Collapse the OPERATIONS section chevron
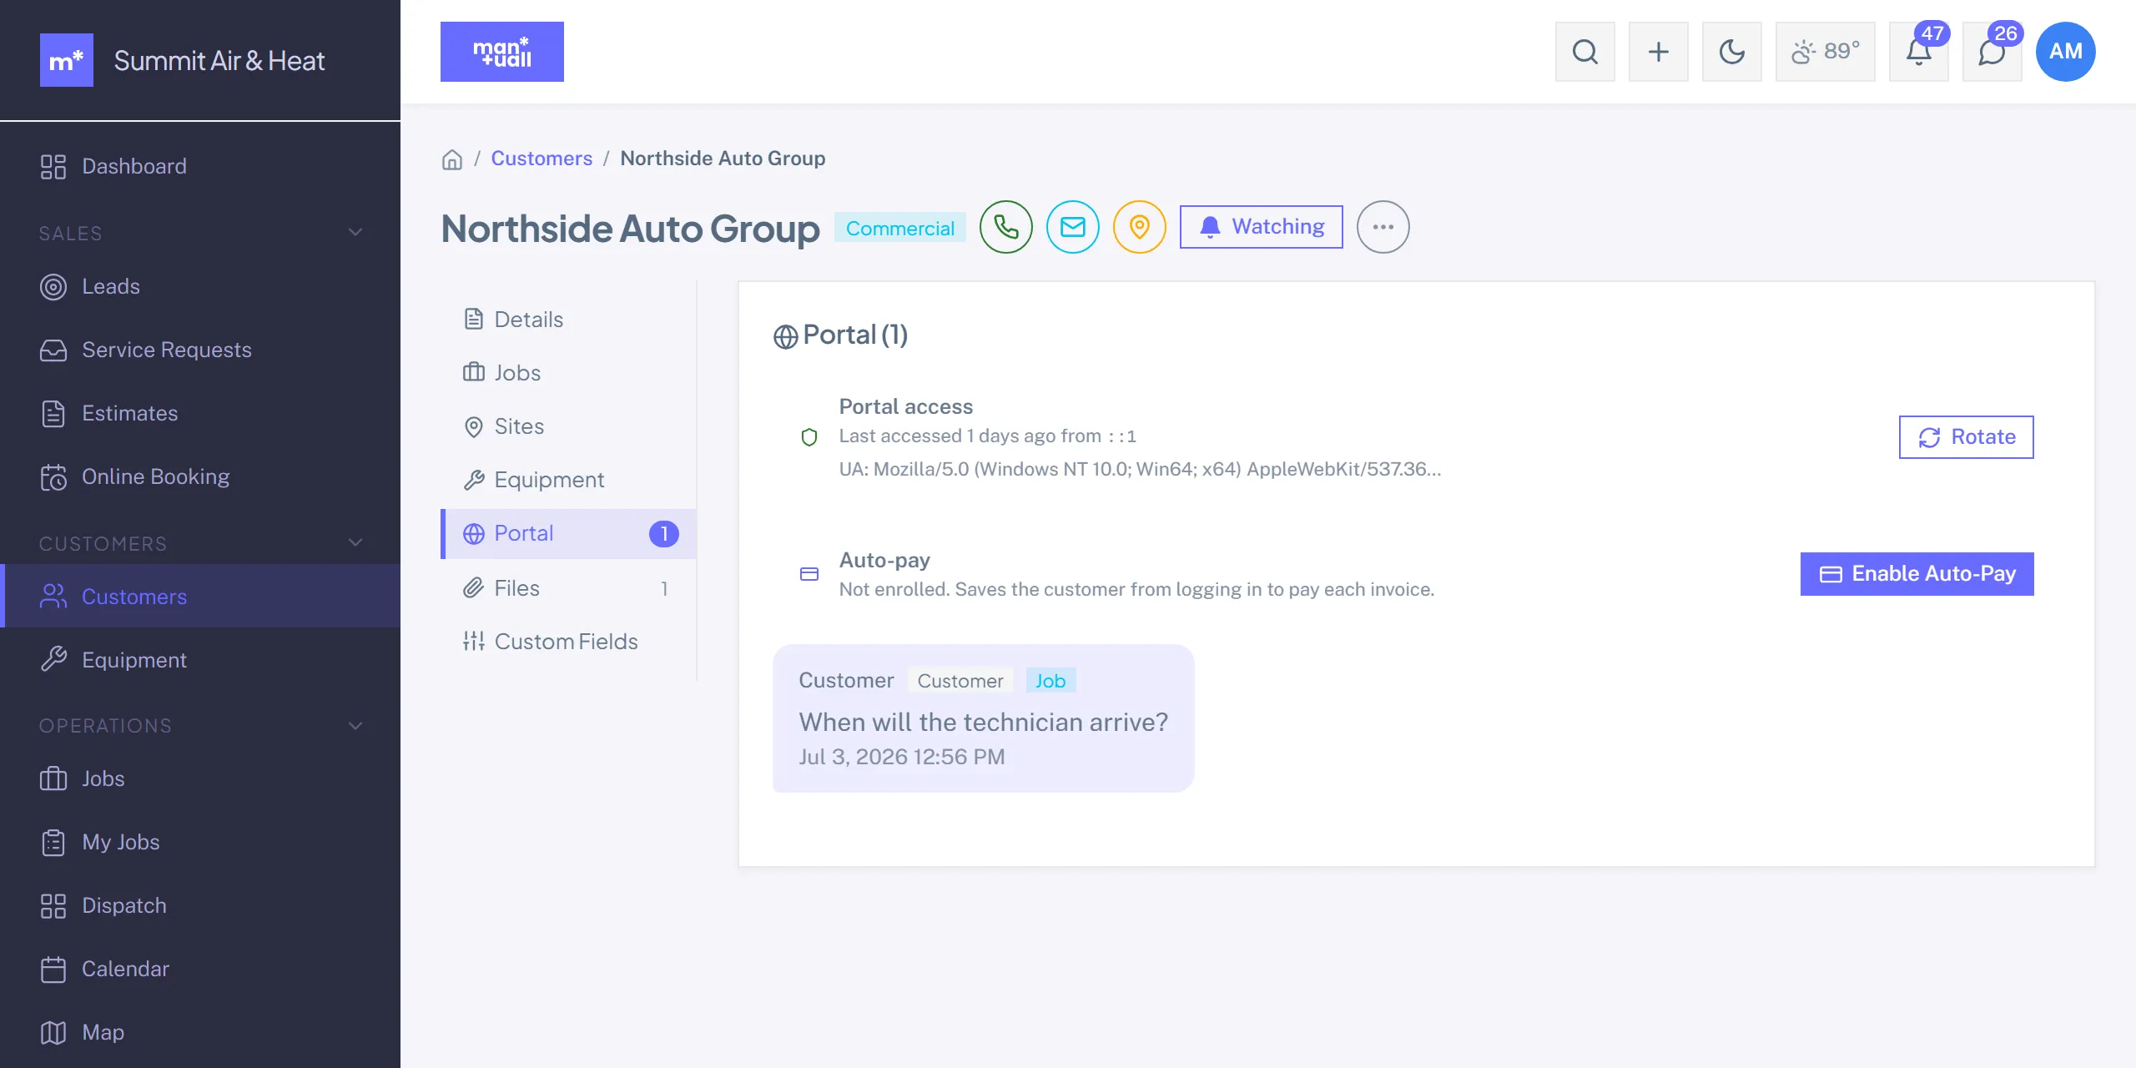This screenshot has width=2136, height=1068. coord(355,726)
